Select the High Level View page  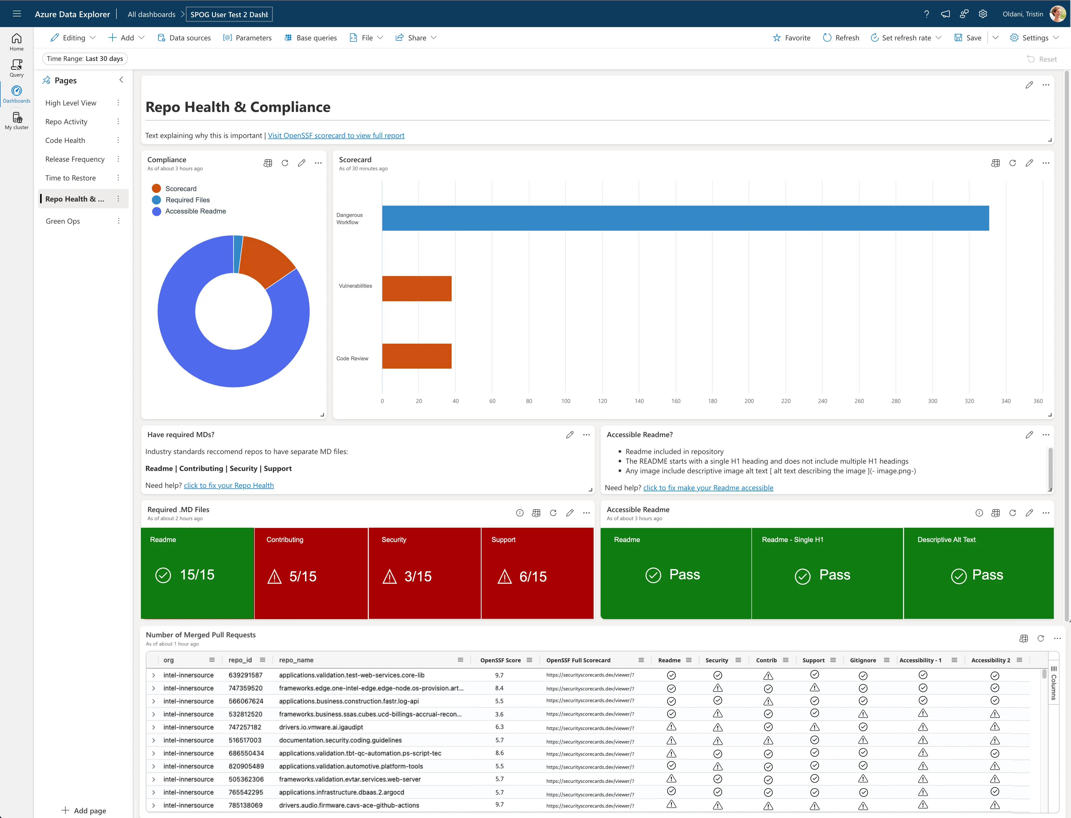[71, 103]
